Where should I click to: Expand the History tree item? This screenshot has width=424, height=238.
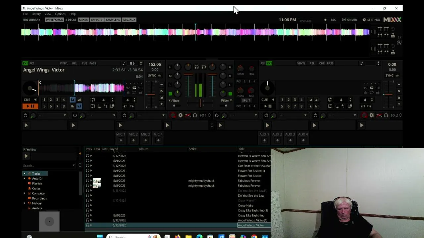[x=24, y=203]
